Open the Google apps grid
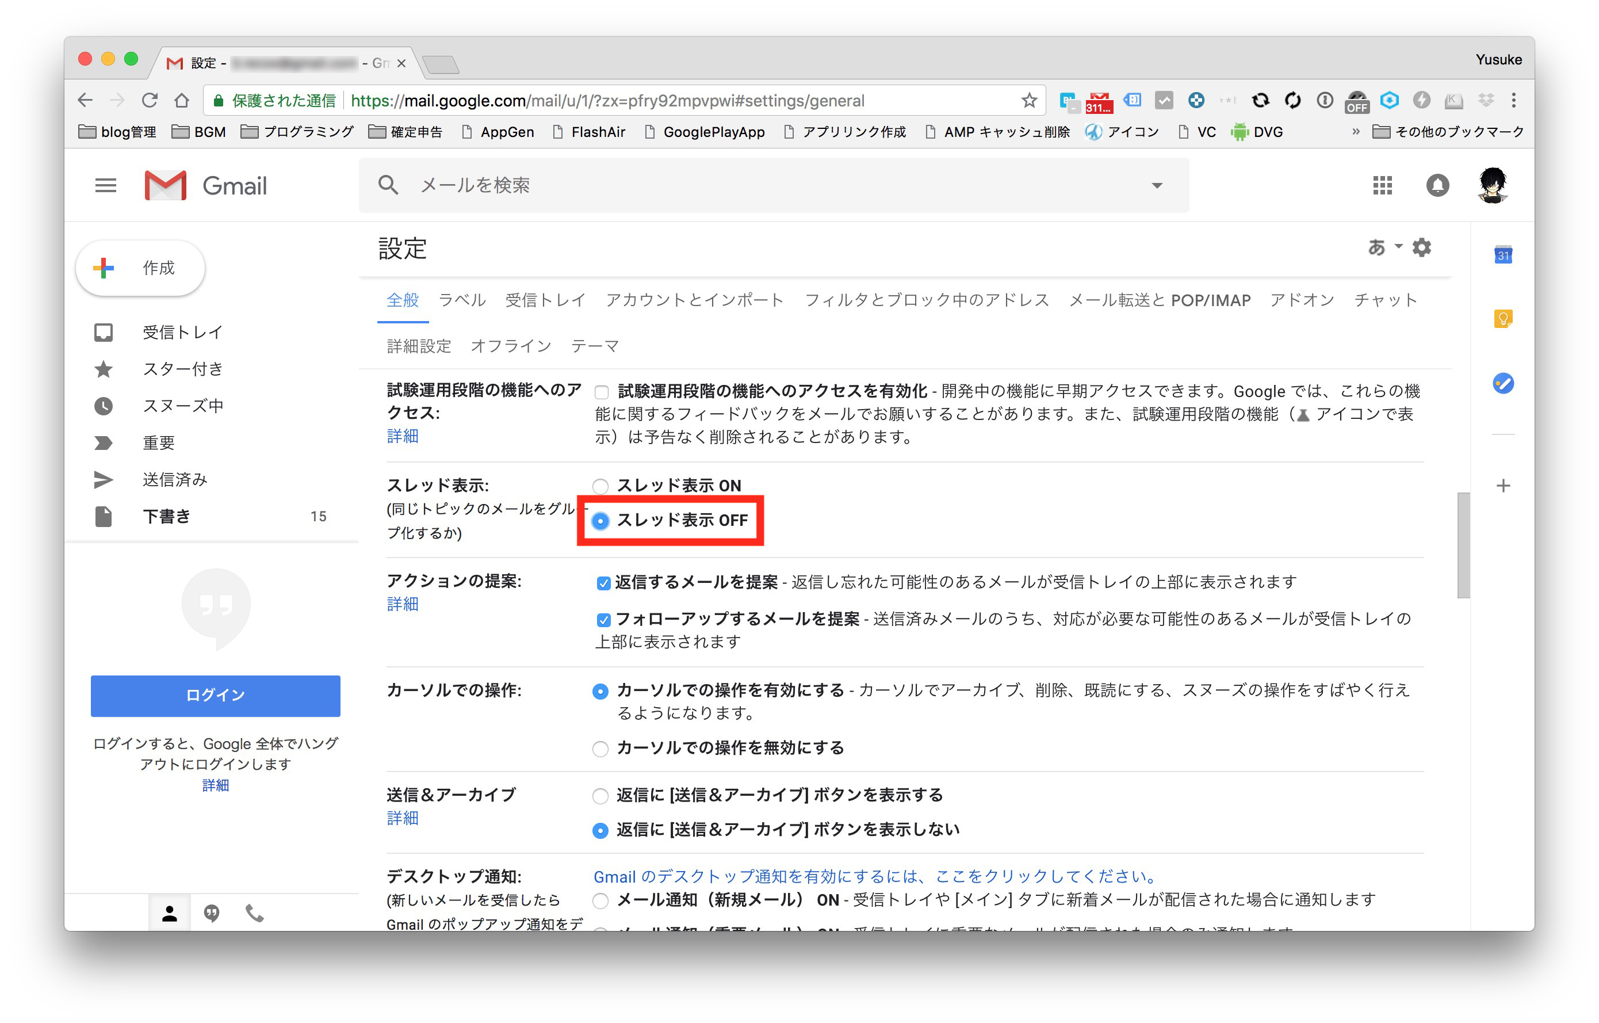This screenshot has width=1599, height=1023. (x=1382, y=185)
